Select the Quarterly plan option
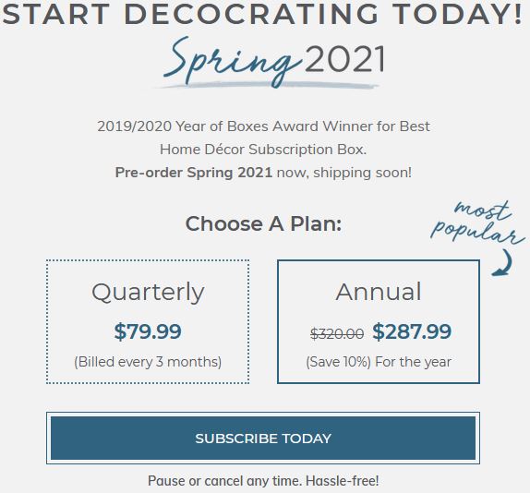 [148, 321]
